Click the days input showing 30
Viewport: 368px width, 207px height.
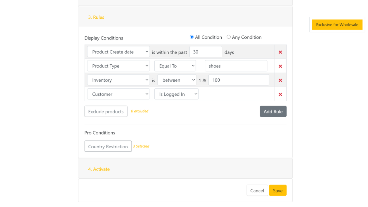coord(206,52)
